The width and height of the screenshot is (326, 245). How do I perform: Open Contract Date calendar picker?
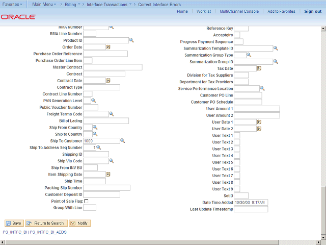(108, 81)
